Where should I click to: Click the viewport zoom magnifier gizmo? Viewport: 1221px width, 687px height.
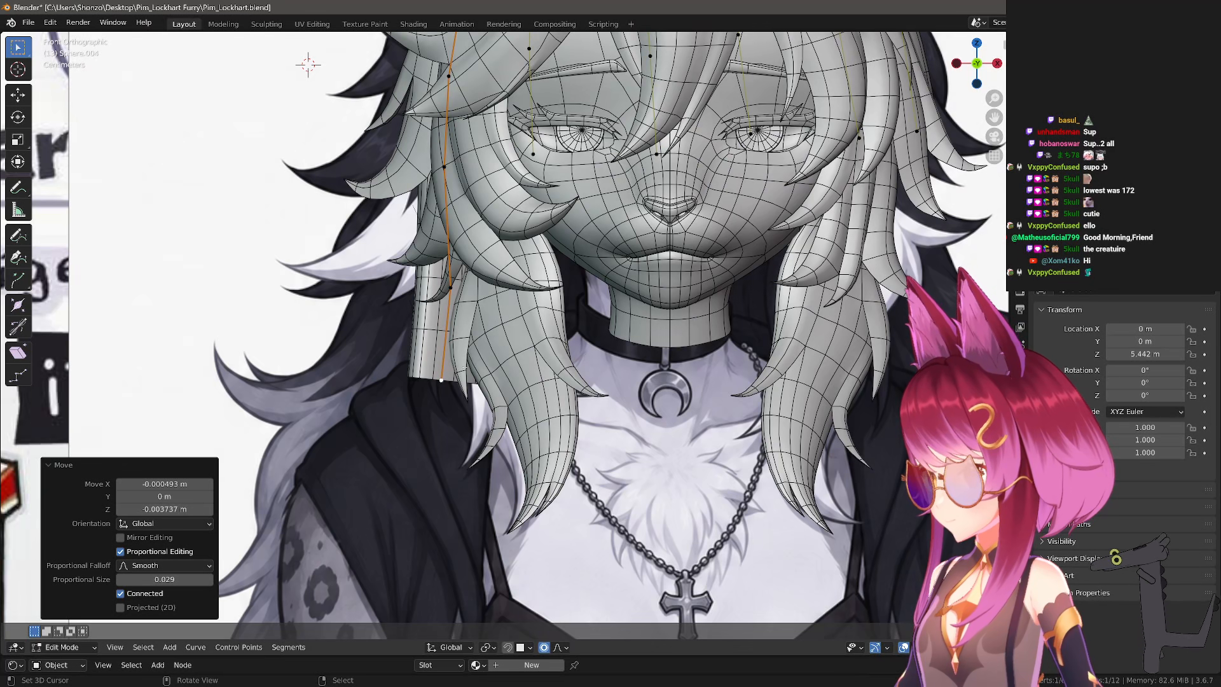click(994, 98)
